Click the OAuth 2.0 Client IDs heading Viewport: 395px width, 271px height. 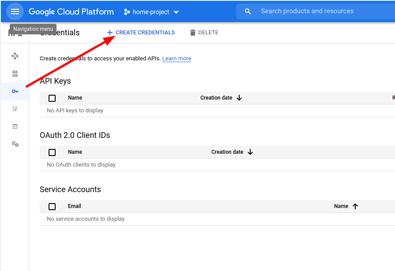75,135
